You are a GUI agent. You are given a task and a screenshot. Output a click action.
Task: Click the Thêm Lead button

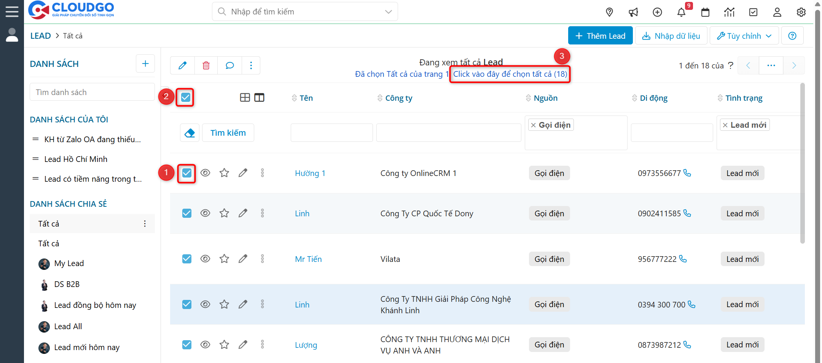tap(600, 35)
